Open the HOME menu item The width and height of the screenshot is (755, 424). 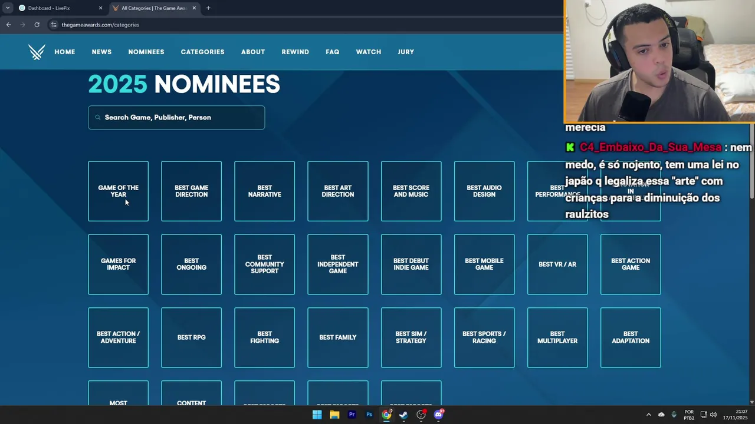click(x=65, y=52)
